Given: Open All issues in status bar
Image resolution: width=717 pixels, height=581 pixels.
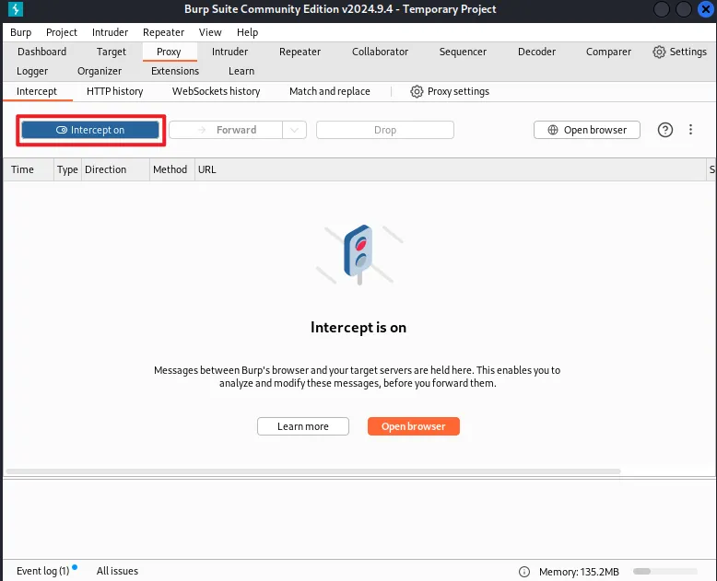Looking at the screenshot, I should point(117,571).
